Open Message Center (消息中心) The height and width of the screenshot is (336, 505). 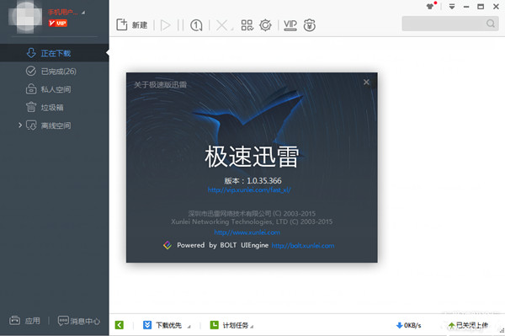point(79,321)
